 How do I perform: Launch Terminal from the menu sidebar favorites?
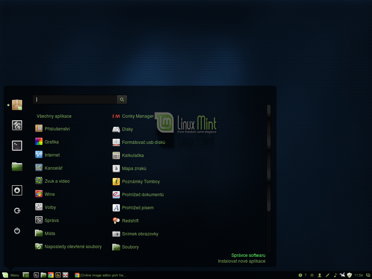(17, 145)
